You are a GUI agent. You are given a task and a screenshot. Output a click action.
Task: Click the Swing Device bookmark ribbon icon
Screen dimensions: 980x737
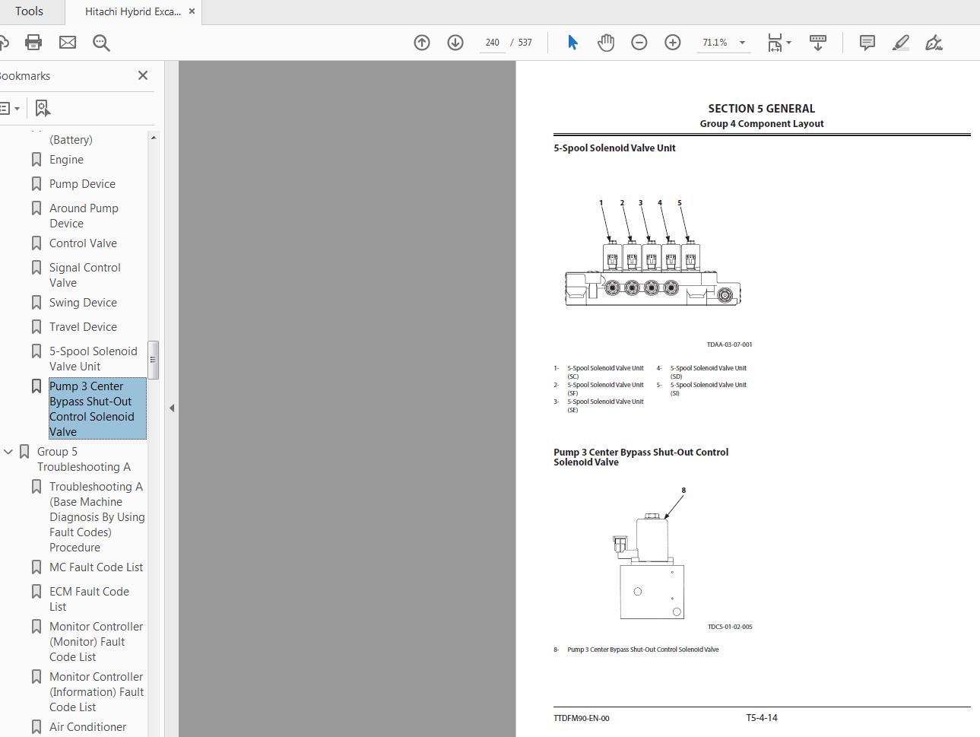(x=36, y=303)
